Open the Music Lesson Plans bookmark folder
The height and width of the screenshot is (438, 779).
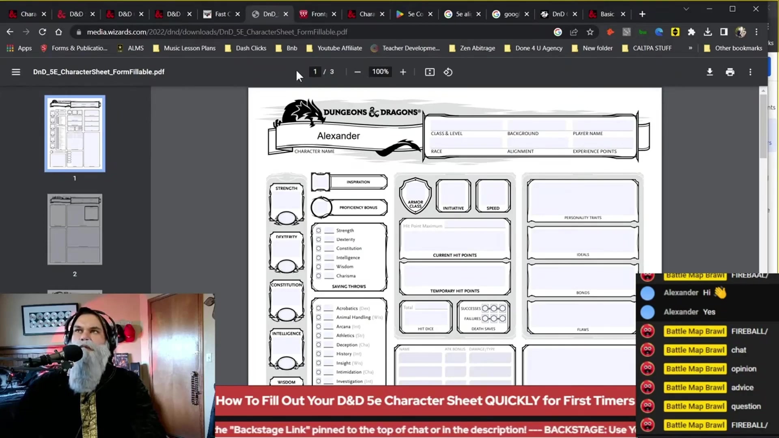tap(184, 48)
